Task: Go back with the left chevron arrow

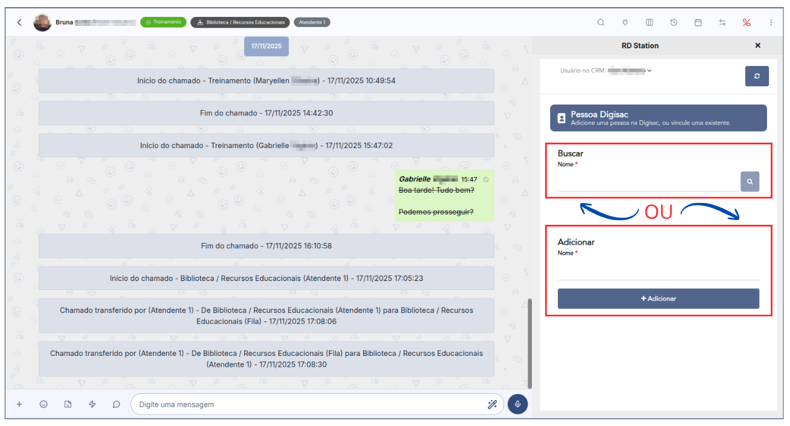Action: pyautogui.click(x=19, y=22)
